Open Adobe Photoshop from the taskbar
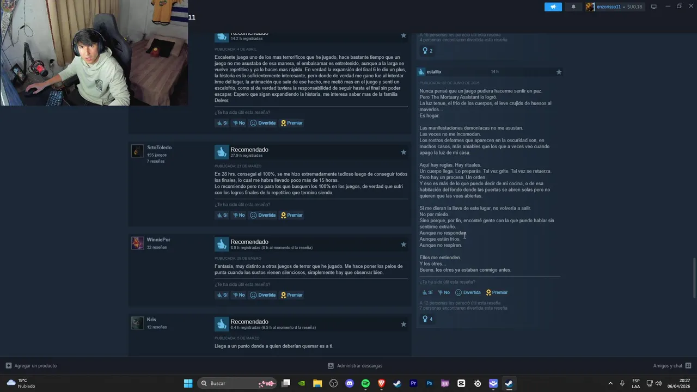 (x=429, y=383)
